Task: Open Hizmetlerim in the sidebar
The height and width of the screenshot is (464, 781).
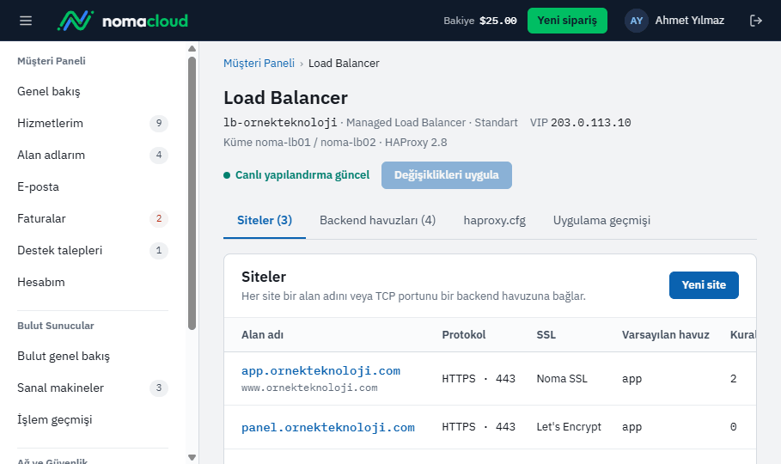Action: [x=93, y=123]
